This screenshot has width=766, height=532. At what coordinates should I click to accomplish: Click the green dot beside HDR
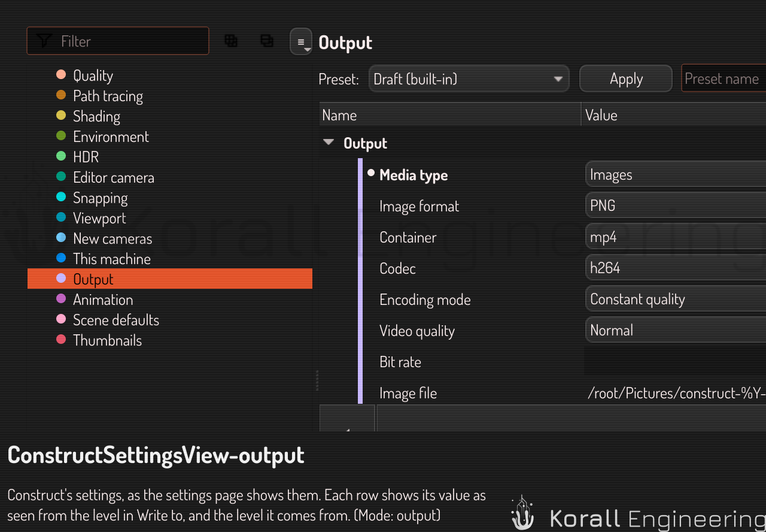point(61,156)
